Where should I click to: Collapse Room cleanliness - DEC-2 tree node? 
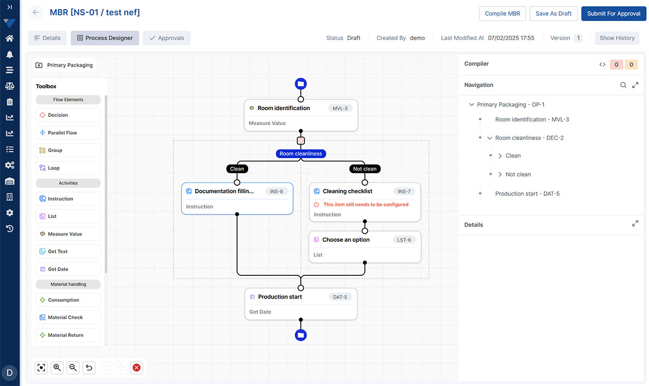[x=490, y=138]
